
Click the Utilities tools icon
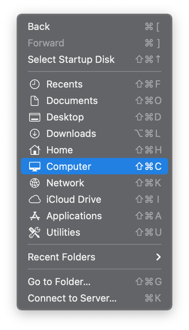(x=34, y=232)
